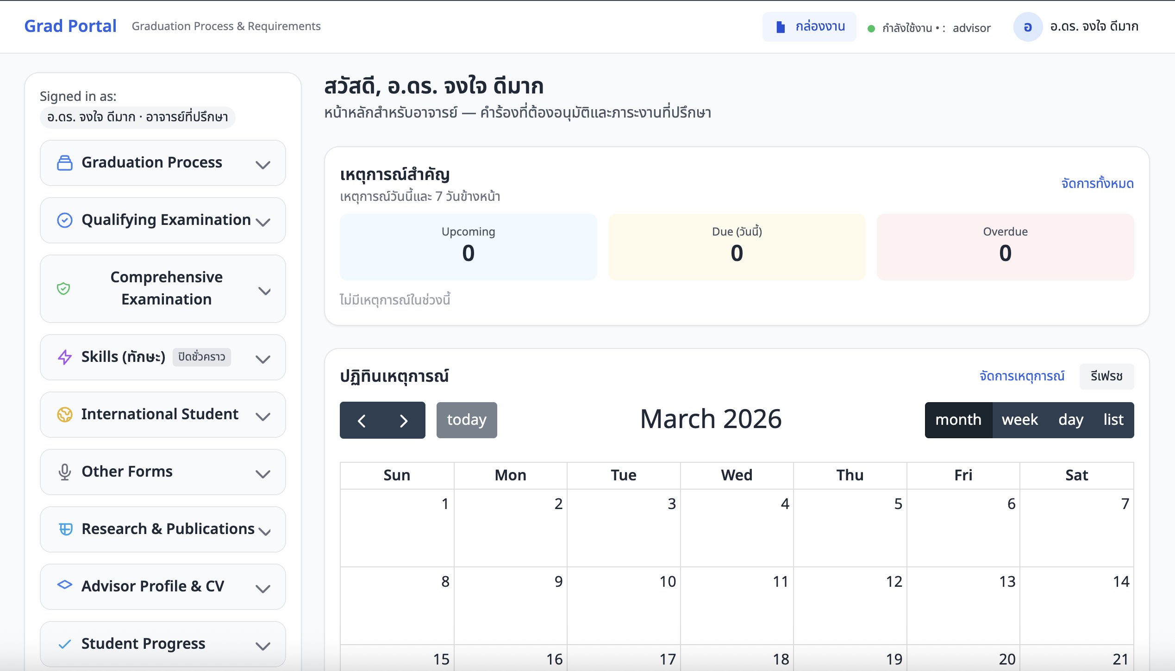Select the Graduation Process briefcase icon
The width and height of the screenshot is (1175, 671).
point(64,162)
